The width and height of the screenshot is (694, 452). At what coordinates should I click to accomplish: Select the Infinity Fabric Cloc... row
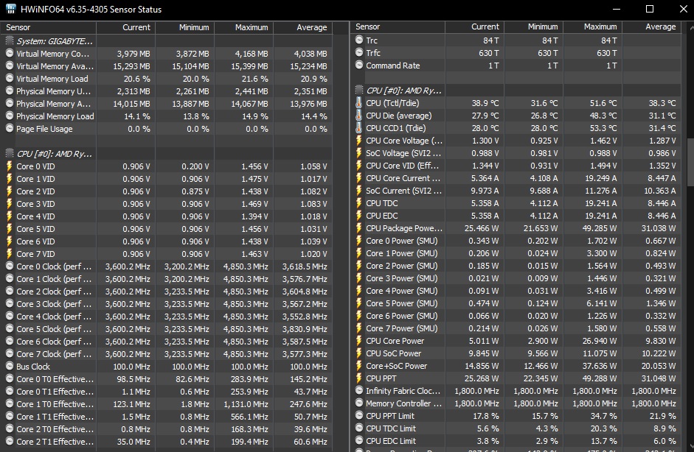point(517,391)
